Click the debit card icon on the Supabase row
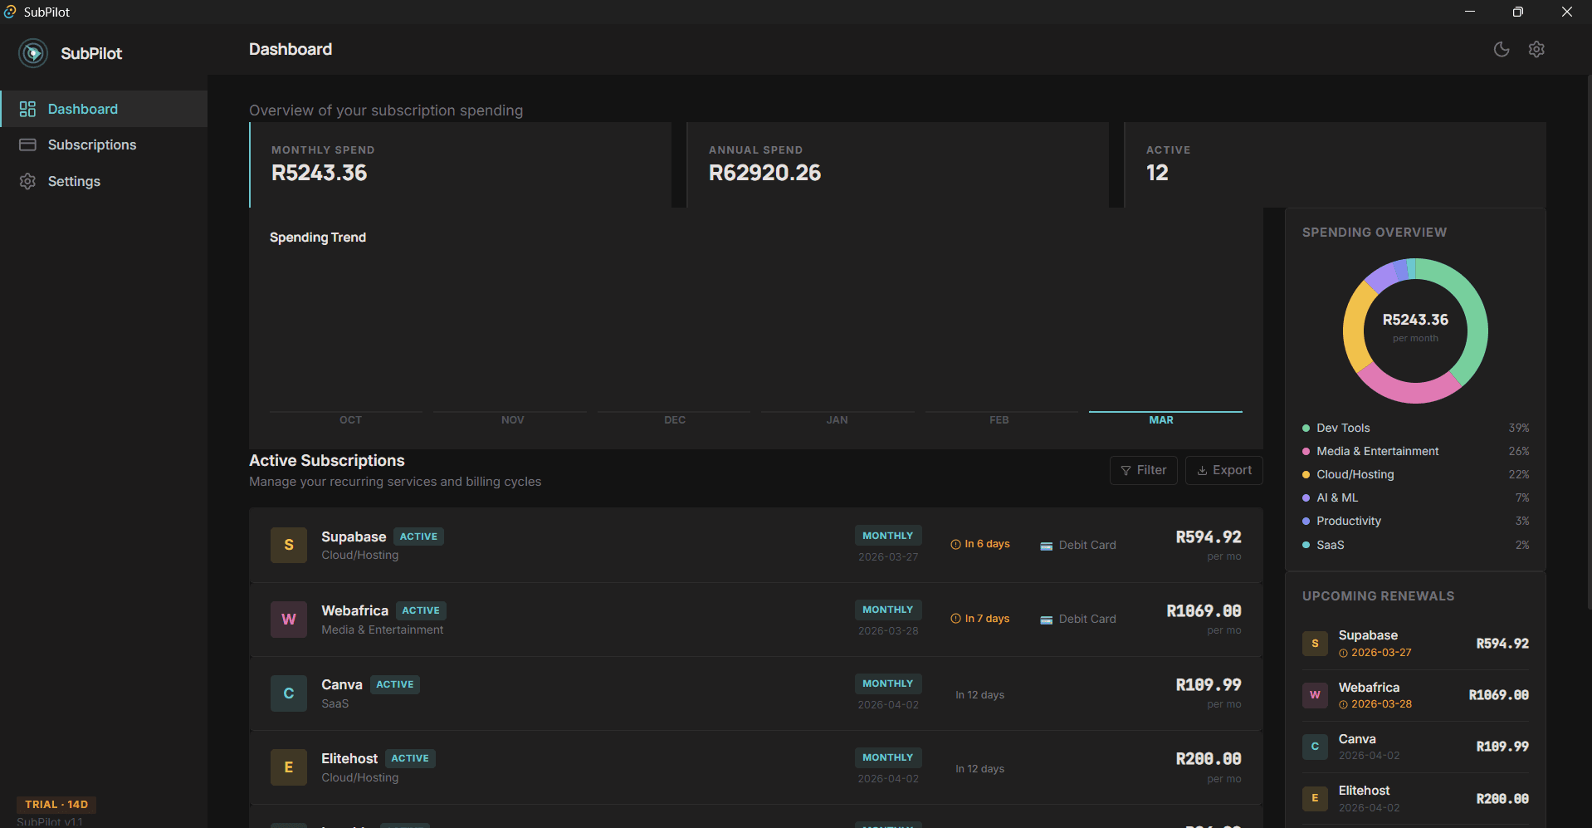This screenshot has width=1592, height=828. pyautogui.click(x=1045, y=545)
